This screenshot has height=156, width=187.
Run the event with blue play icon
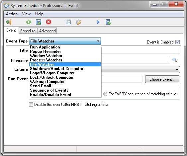coord(98,22)
